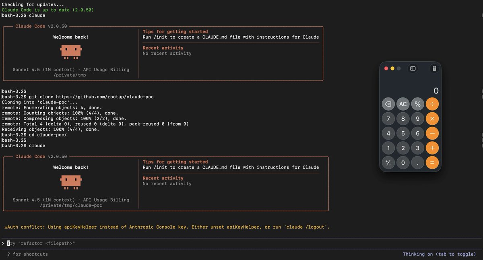Click the github.com/rootup/claude-poc URL
The height and width of the screenshot is (260, 483).
click(x=105, y=97)
